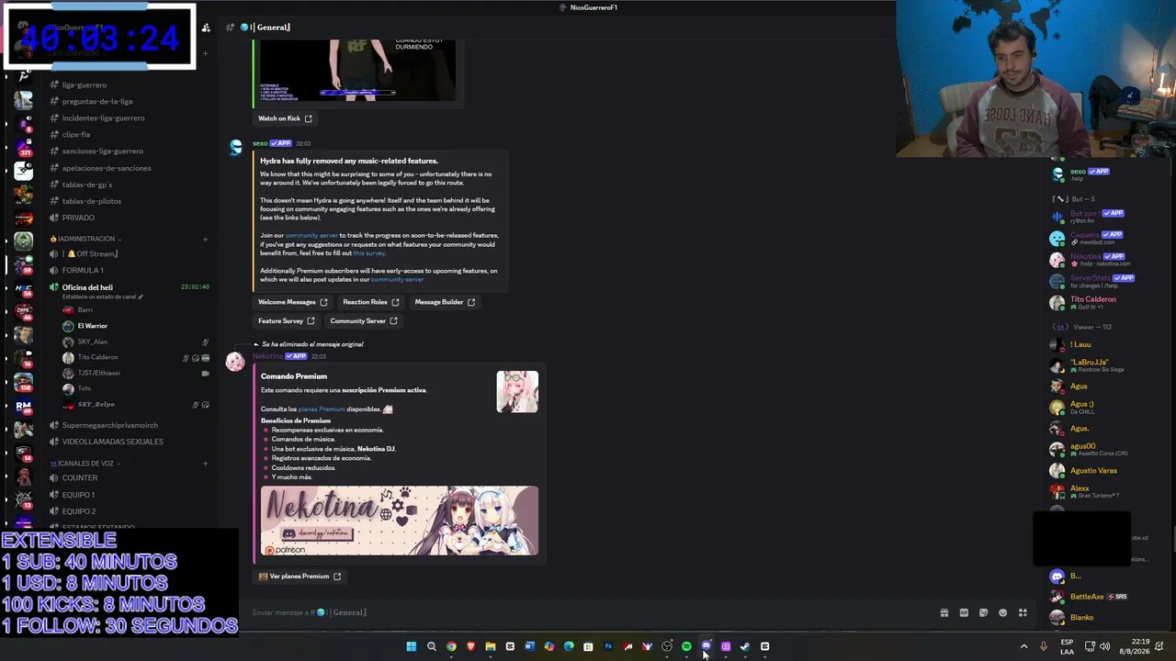
Task: Open the apps launcher in message bar
Action: (1023, 612)
